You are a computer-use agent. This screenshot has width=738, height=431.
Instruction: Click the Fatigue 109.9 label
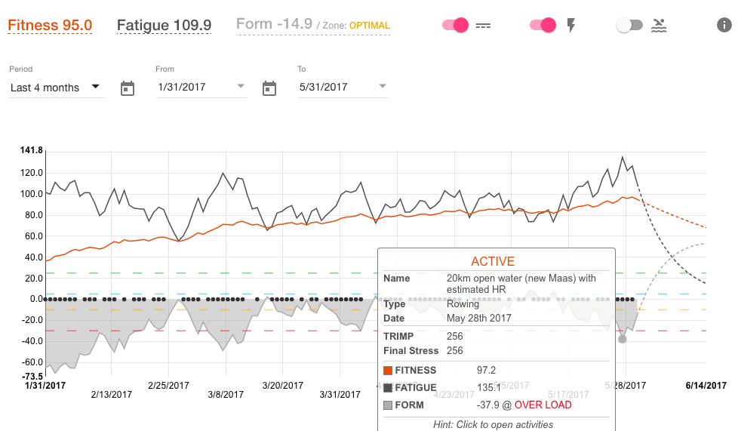pos(164,26)
